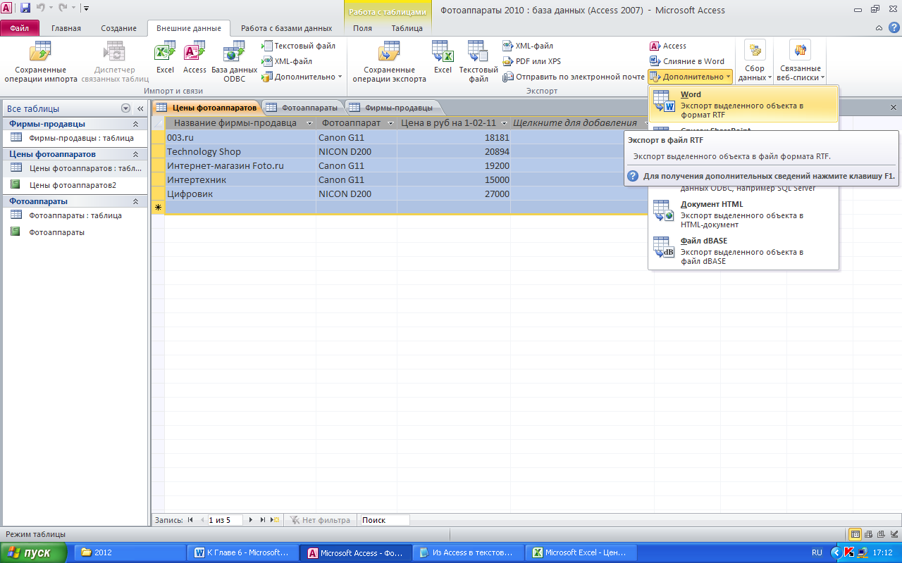902x563 pixels.
Task: Open Linked Web Lists button
Action: pos(800,62)
